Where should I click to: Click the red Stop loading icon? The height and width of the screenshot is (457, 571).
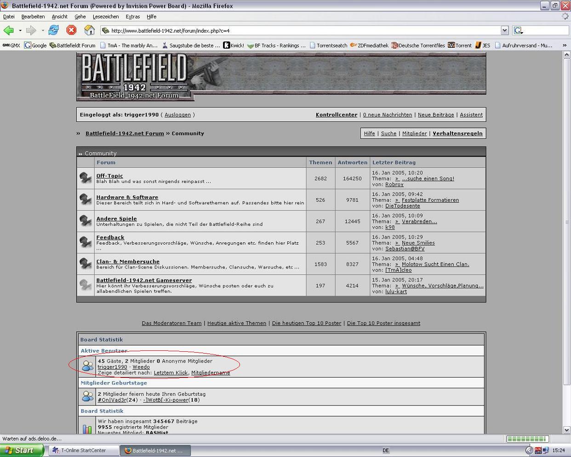(x=71, y=30)
